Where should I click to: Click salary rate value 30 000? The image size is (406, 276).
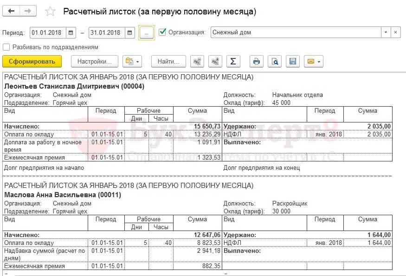(281, 211)
